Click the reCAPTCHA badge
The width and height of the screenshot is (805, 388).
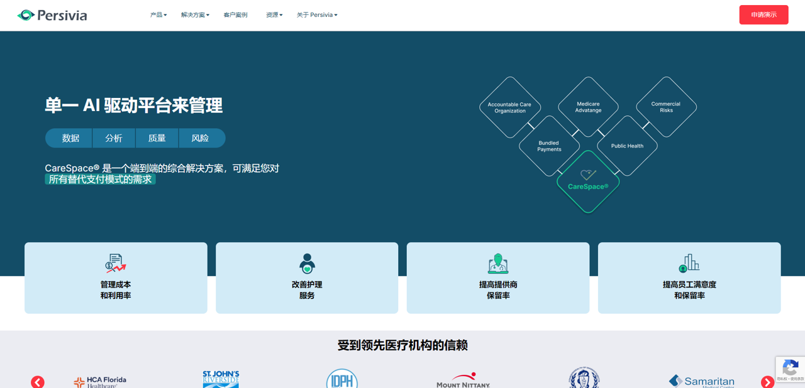pyautogui.click(x=791, y=369)
